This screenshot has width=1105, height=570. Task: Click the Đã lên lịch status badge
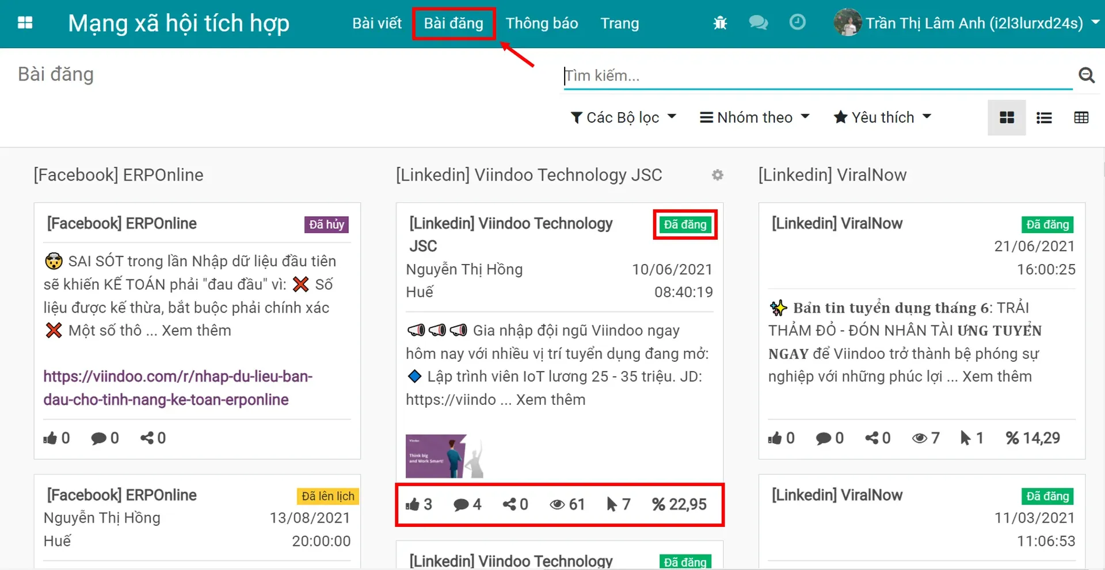point(327,496)
